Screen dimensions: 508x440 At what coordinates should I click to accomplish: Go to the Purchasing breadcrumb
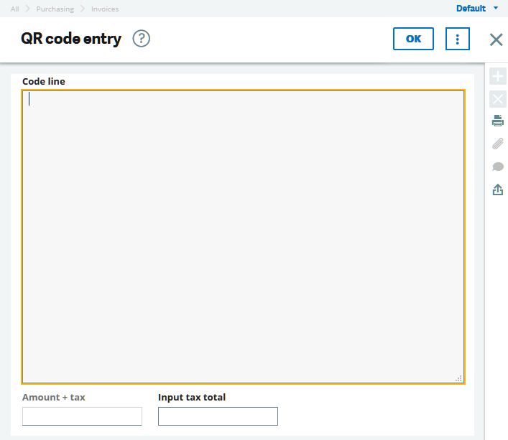[x=55, y=9]
